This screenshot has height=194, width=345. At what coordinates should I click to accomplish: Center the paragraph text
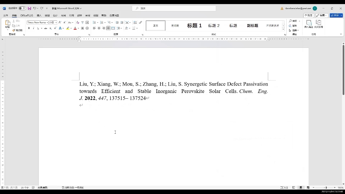99,28
